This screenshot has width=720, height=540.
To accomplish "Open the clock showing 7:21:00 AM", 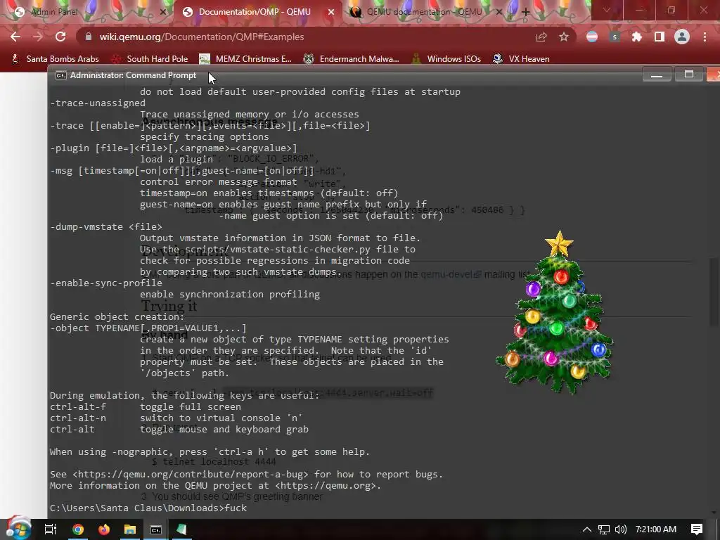I will [x=656, y=529].
